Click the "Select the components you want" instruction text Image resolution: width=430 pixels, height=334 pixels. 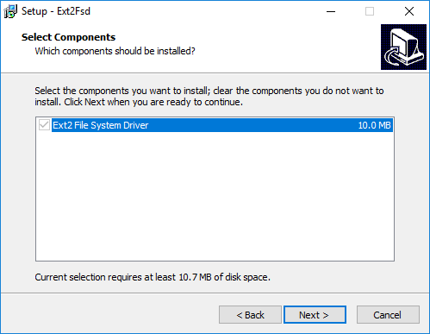pyautogui.click(x=209, y=91)
